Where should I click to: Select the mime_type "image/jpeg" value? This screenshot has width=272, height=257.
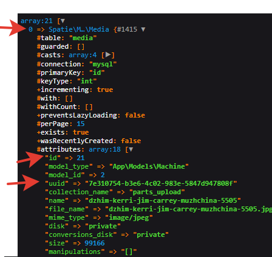tap(129, 217)
